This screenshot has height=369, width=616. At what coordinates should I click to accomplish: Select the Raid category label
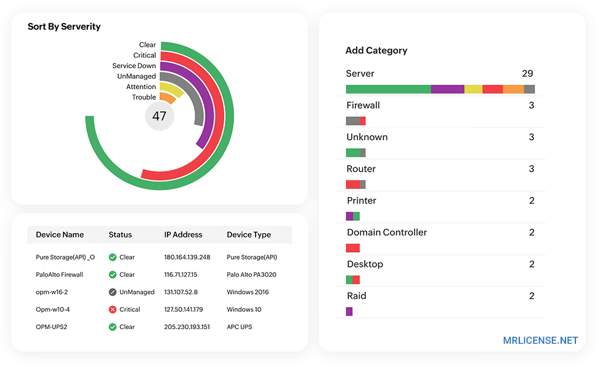[x=356, y=296]
